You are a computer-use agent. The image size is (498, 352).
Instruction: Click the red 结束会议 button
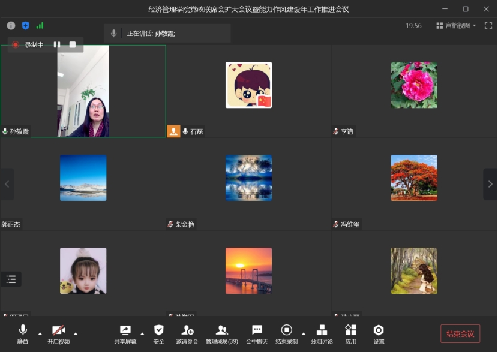coord(460,334)
